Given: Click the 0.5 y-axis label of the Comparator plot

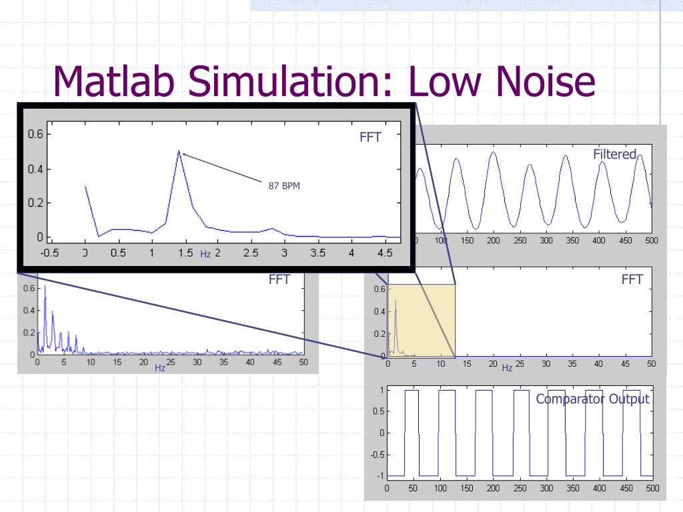Looking at the screenshot, I should pyautogui.click(x=379, y=411).
